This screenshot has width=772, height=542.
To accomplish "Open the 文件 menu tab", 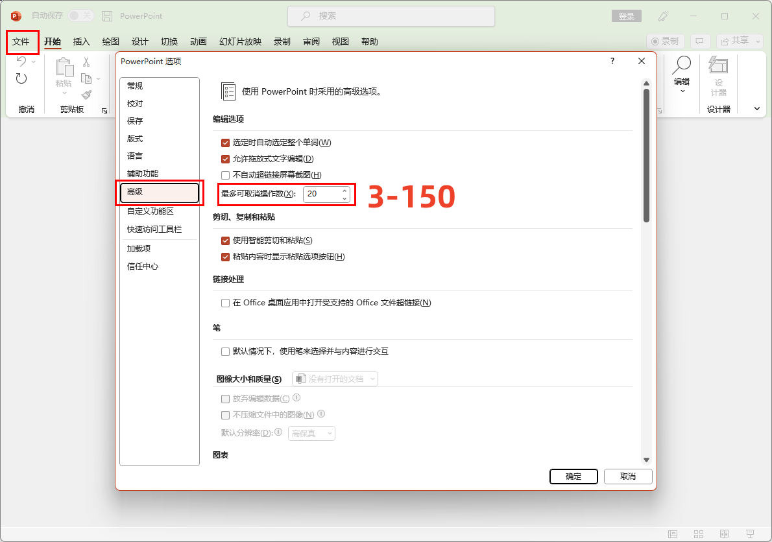I will point(21,41).
